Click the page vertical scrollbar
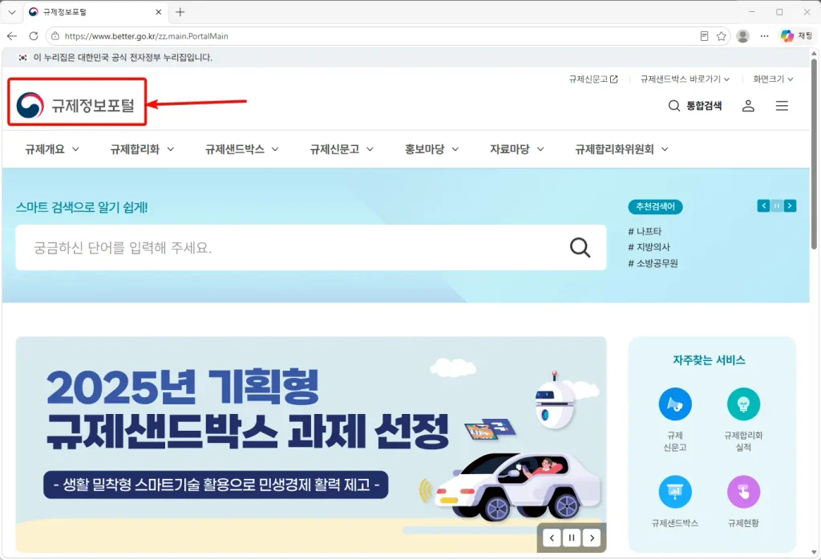Screen dimensions: 821x560 pos(815,154)
